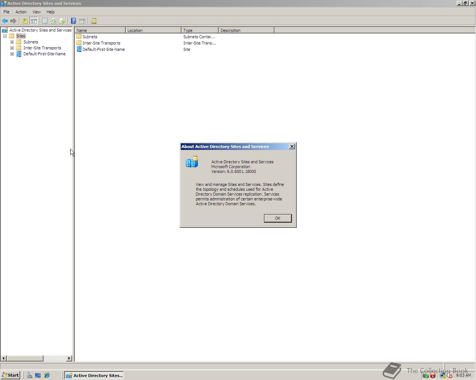Open the Properties toolbar icon
This screenshot has width=476, height=380.
tap(45, 21)
